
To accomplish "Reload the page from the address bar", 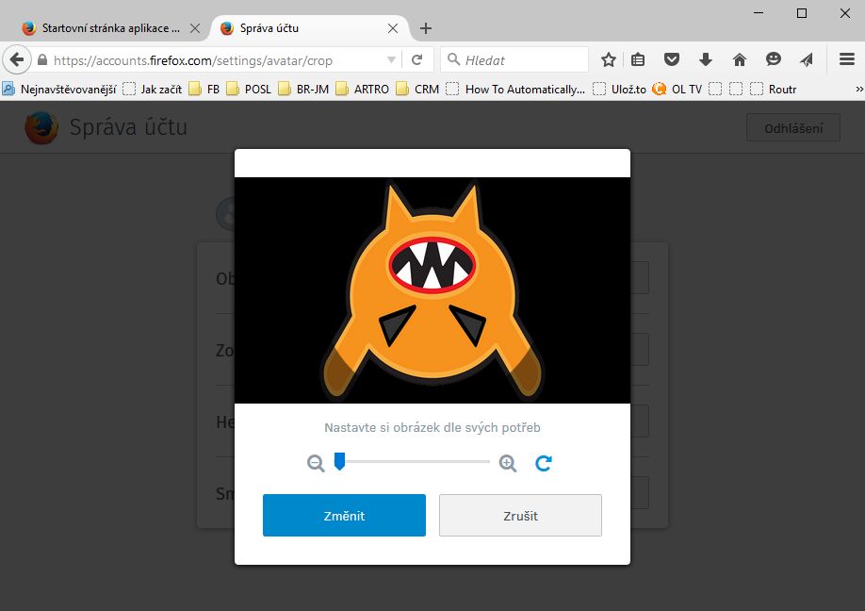I will pyautogui.click(x=416, y=60).
